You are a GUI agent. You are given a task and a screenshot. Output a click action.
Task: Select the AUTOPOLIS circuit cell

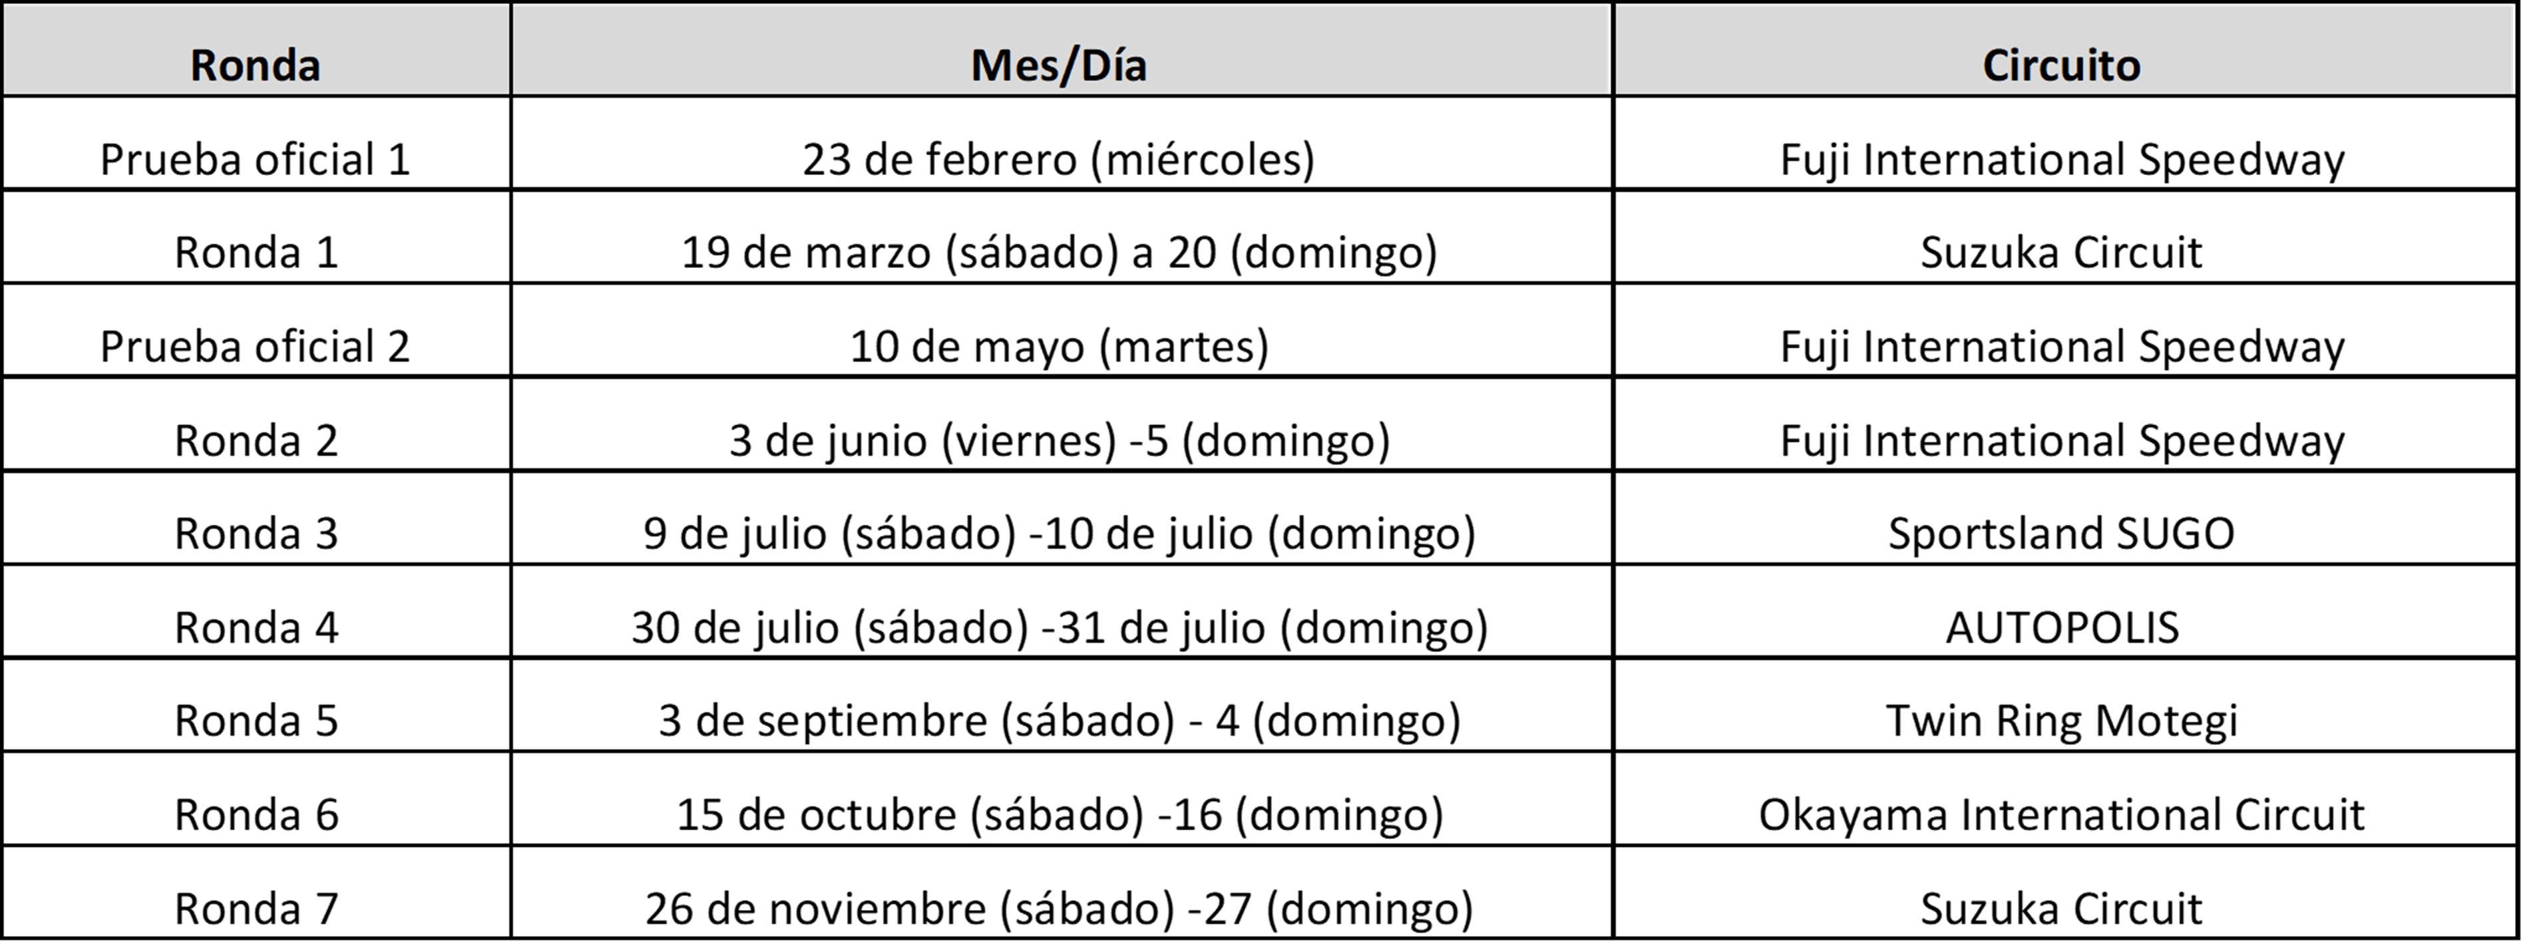pyautogui.click(x=2061, y=628)
